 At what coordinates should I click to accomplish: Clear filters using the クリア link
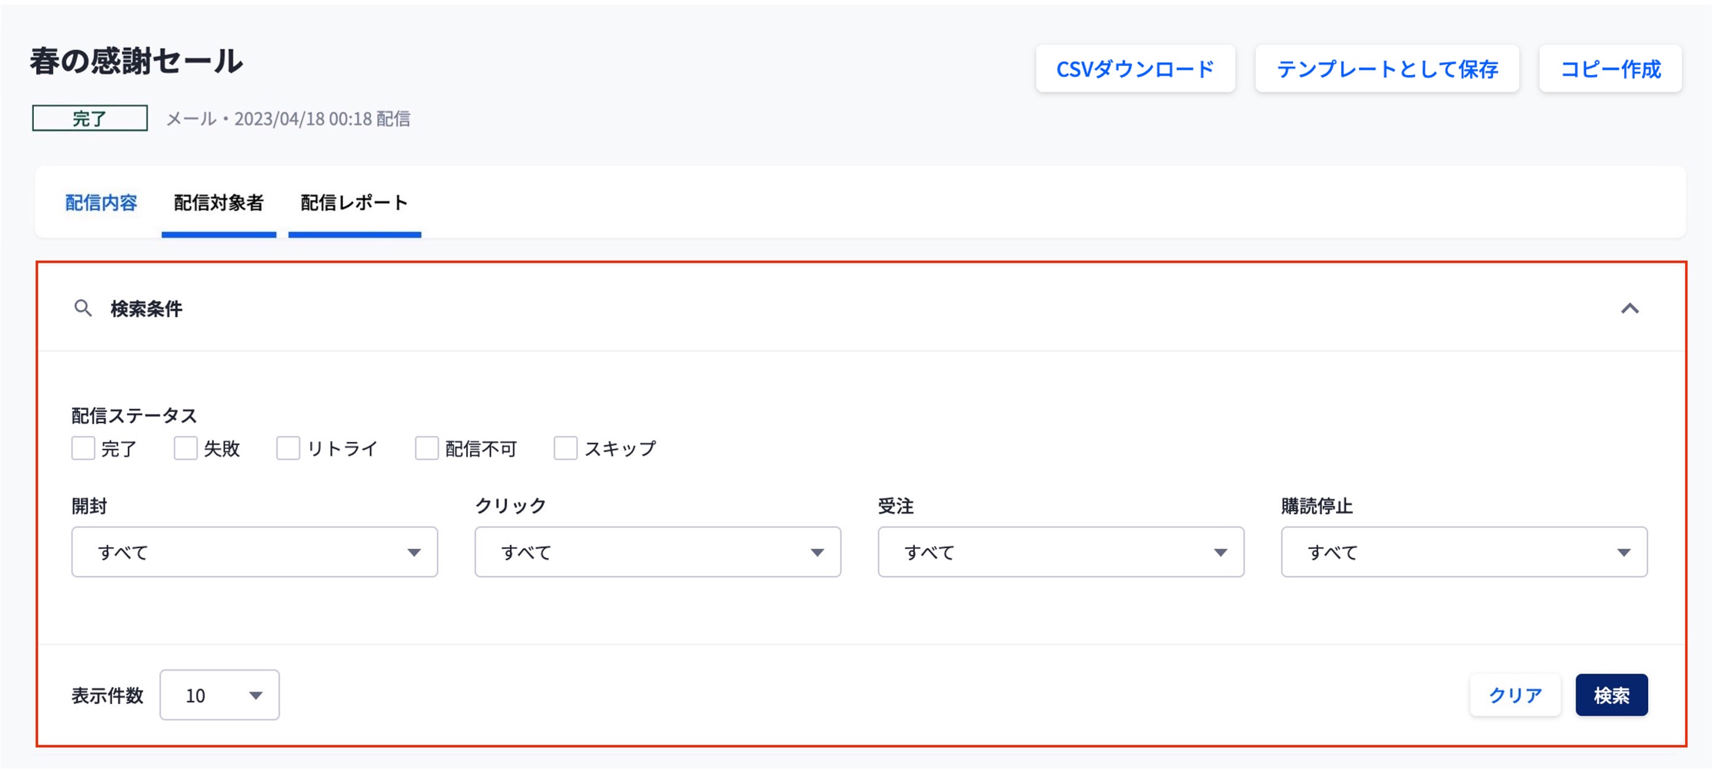click(x=1515, y=695)
